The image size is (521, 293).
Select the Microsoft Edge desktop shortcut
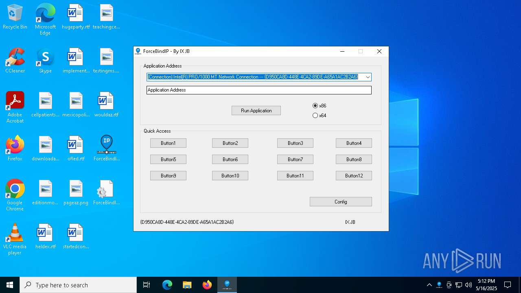click(45, 20)
